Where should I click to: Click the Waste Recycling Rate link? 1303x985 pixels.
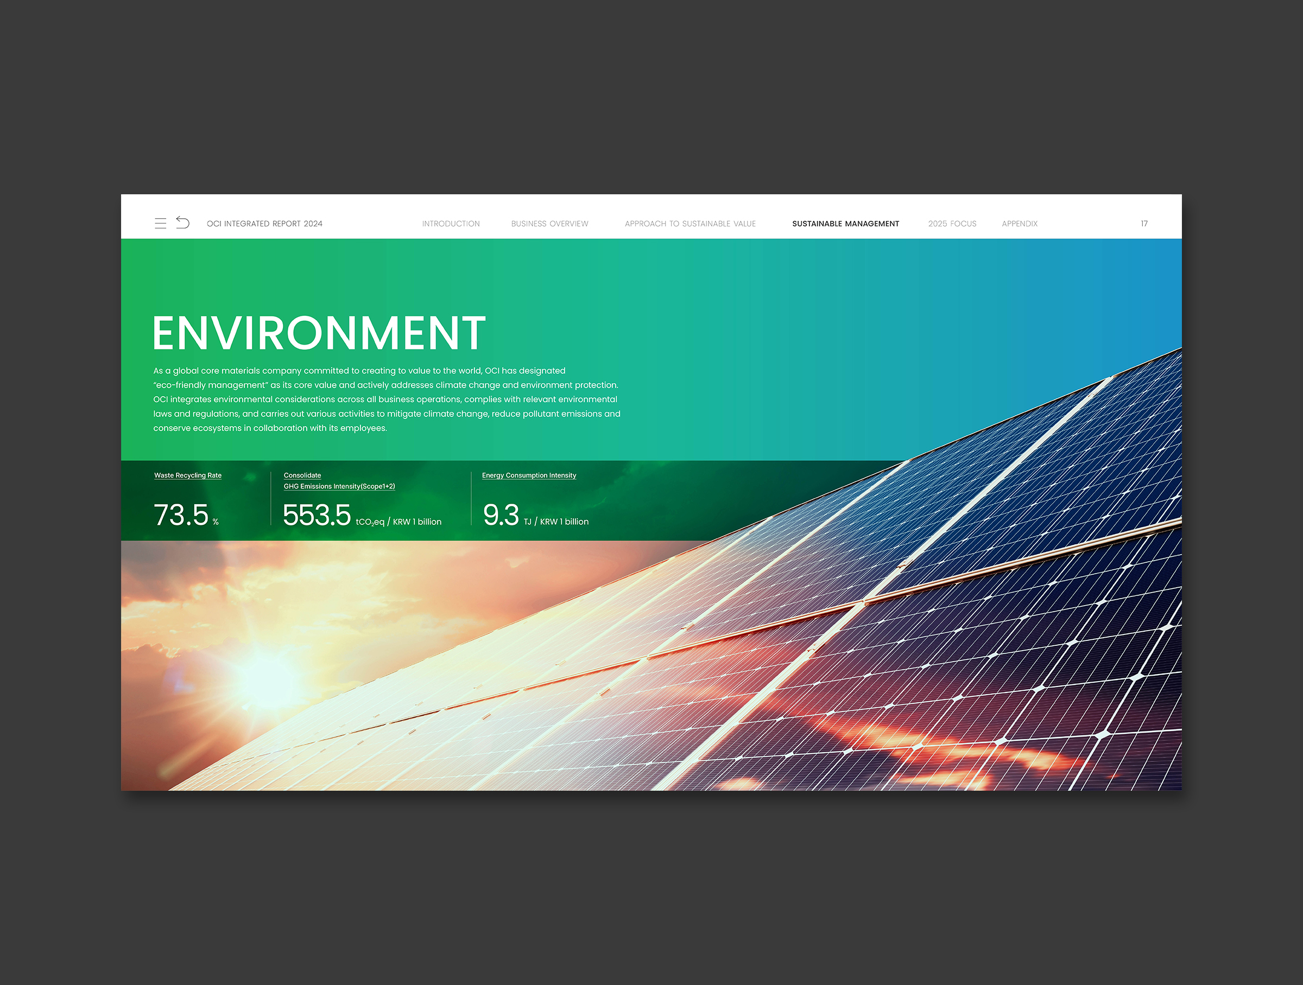(x=188, y=475)
